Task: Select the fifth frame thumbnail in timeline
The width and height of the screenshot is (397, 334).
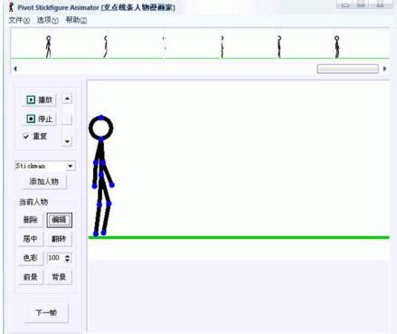Action: (279, 47)
